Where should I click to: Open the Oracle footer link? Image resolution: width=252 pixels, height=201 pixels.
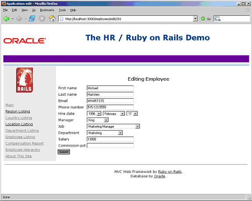pos(159,176)
